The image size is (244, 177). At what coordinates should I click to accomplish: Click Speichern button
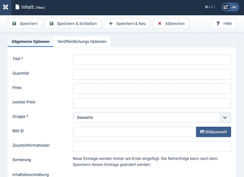click(x=25, y=24)
